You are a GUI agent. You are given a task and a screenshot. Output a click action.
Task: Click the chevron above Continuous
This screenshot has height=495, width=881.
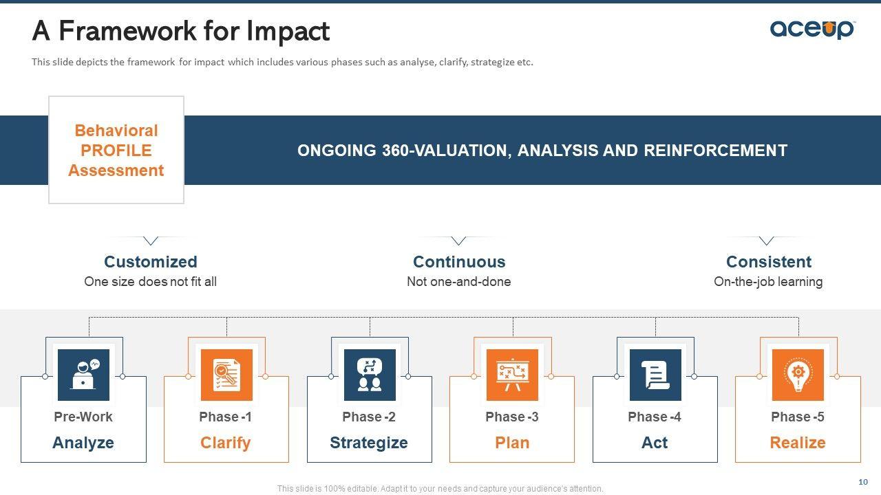[459, 241]
